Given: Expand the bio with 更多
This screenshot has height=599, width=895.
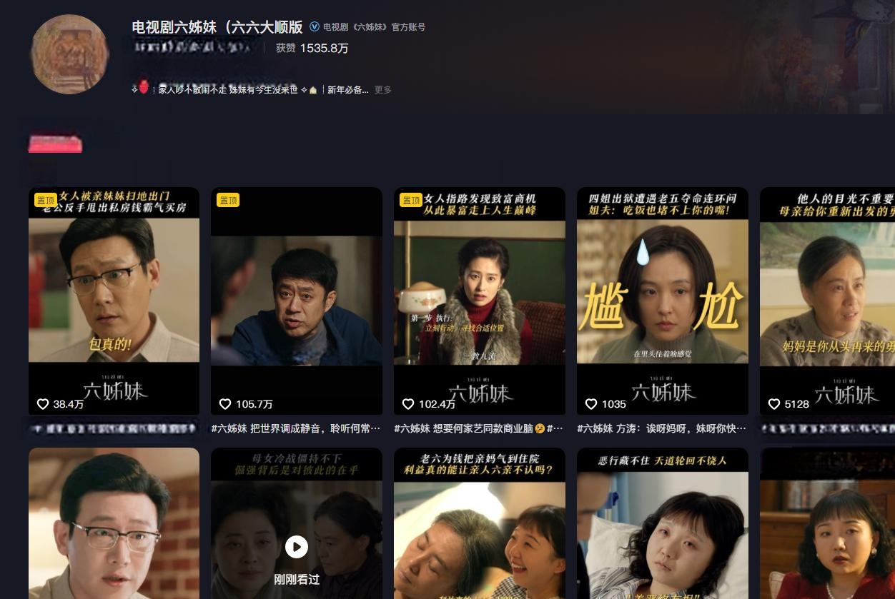Looking at the screenshot, I should 383,90.
